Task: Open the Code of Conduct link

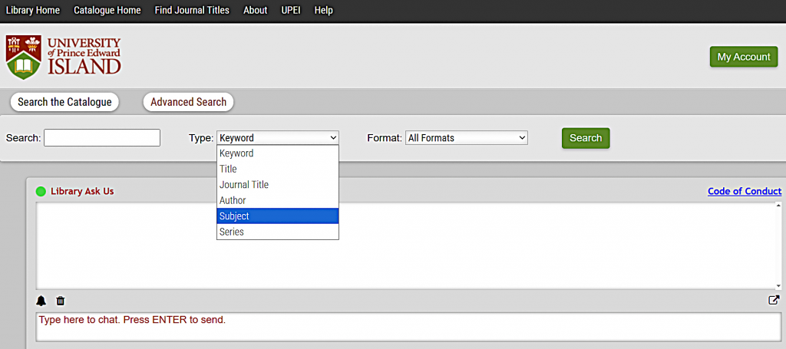Action: tap(744, 191)
